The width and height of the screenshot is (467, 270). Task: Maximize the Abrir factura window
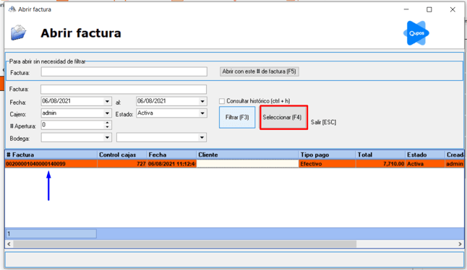pos(429,9)
